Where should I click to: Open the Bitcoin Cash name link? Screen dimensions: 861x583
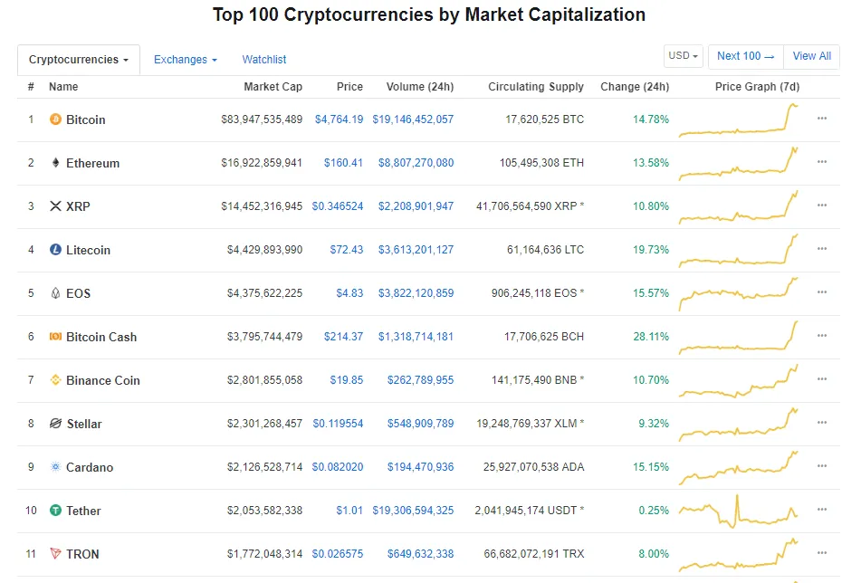pyautogui.click(x=101, y=337)
